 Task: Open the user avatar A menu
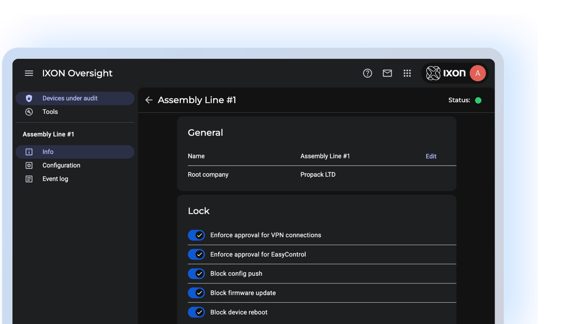coord(478,73)
